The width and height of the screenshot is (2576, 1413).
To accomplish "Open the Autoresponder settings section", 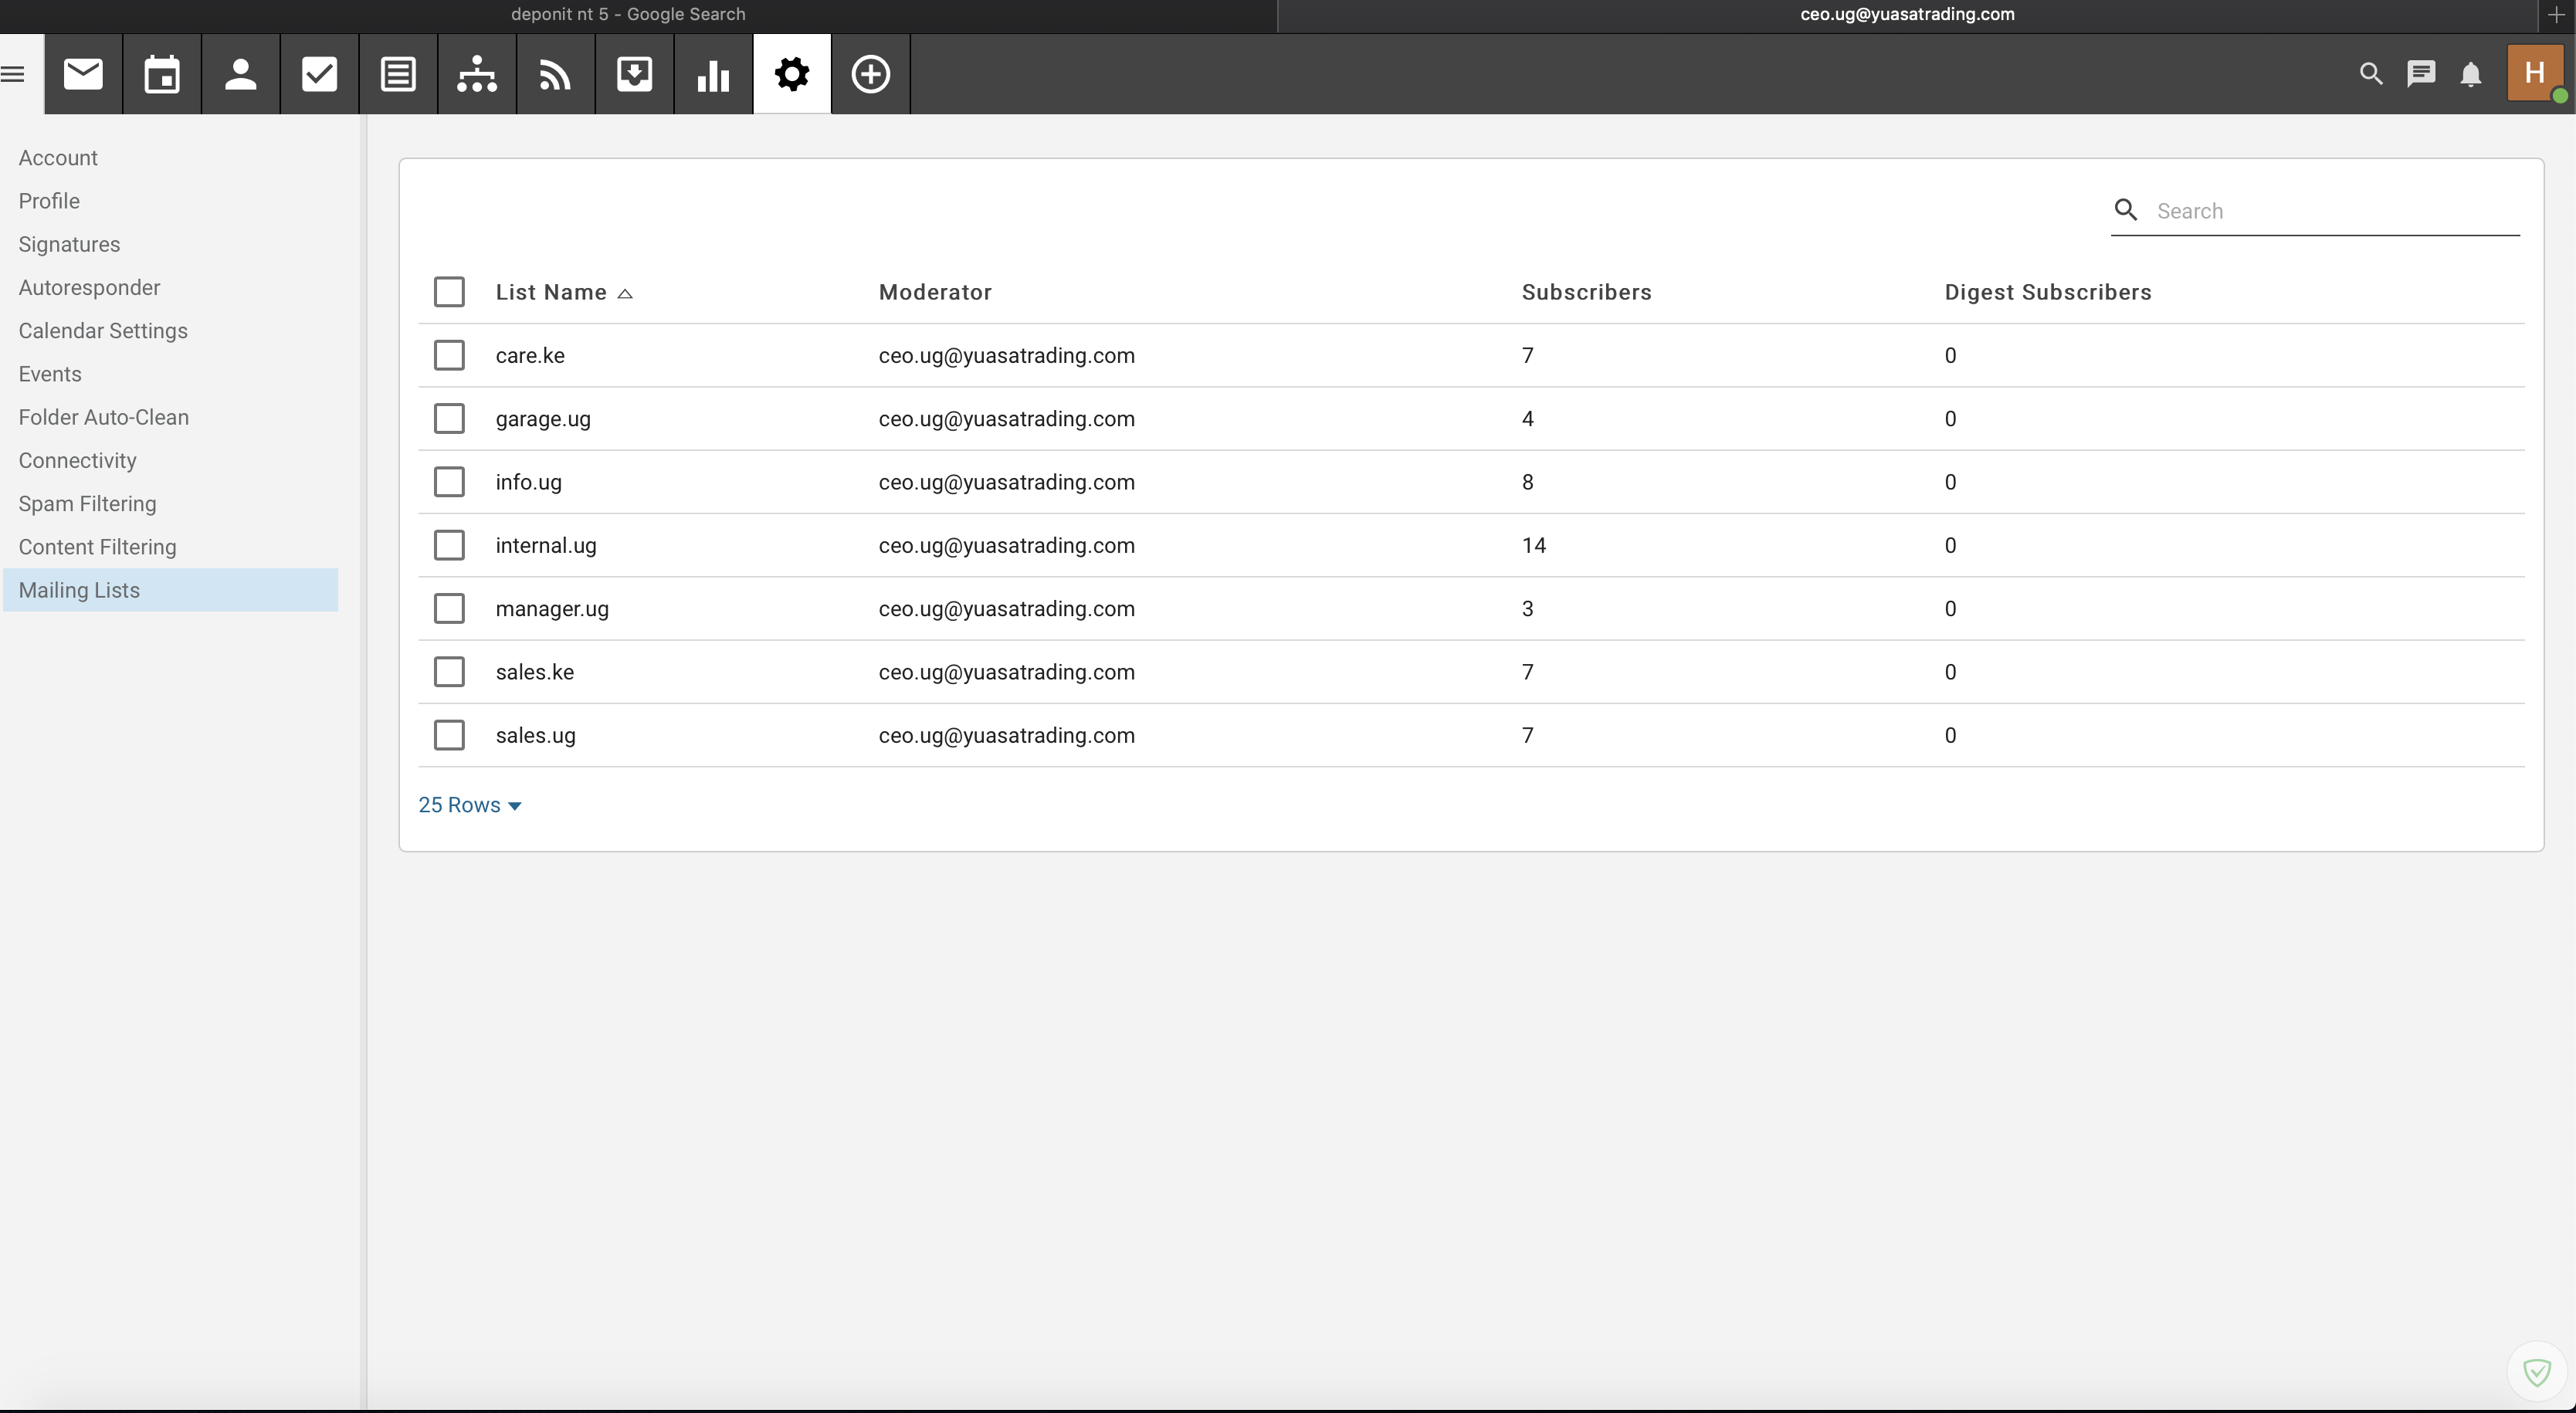I will pos(89,288).
